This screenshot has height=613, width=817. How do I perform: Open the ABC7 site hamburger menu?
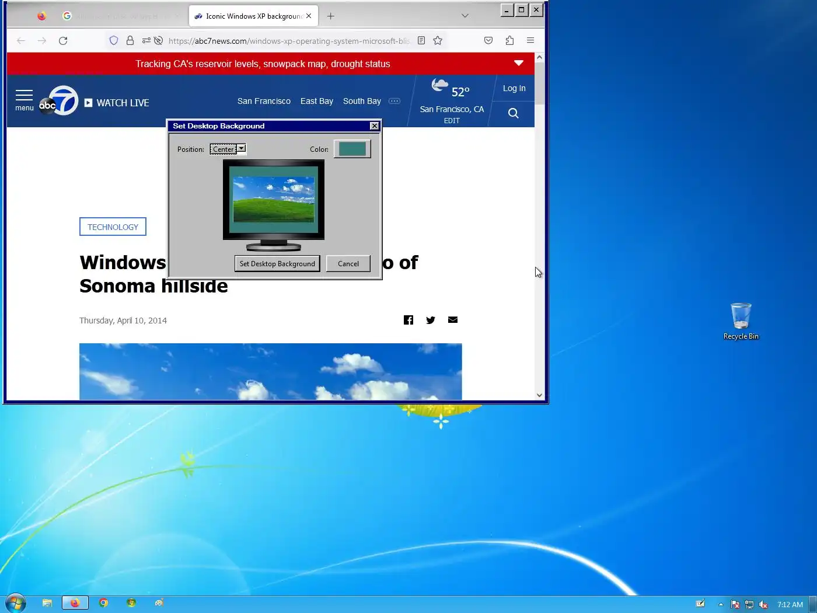point(25,100)
